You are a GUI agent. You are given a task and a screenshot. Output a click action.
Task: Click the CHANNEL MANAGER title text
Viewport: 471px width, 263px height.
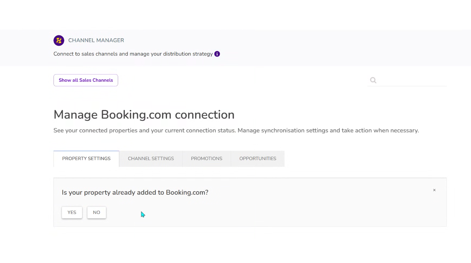pyautogui.click(x=96, y=40)
